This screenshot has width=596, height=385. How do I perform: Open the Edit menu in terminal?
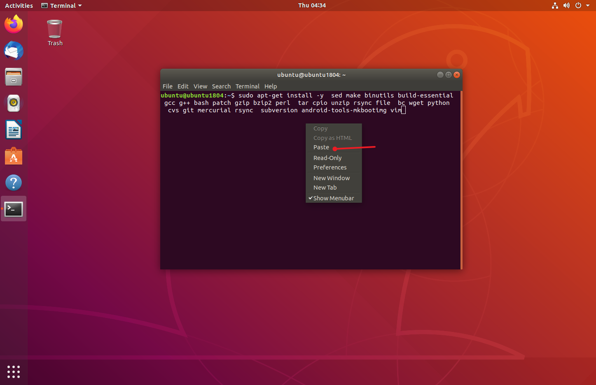pyautogui.click(x=183, y=86)
